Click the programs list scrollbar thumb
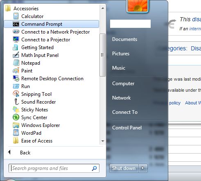This screenshot has height=181, width=201. coord(102,55)
